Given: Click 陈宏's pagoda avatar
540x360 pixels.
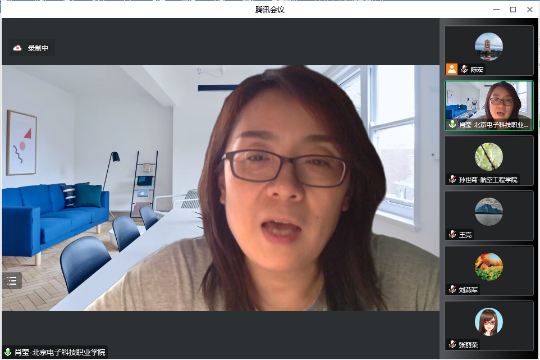Looking at the screenshot, I should pos(488,47).
